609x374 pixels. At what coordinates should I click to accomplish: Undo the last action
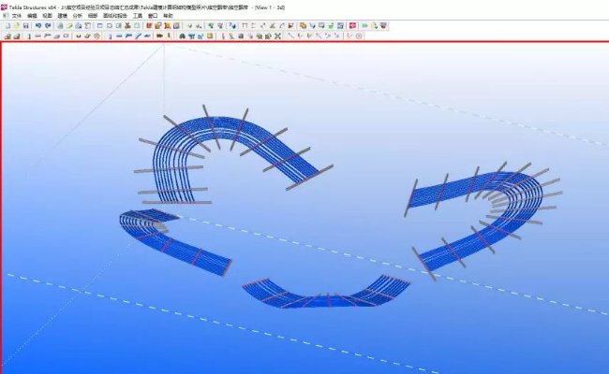click(x=38, y=26)
